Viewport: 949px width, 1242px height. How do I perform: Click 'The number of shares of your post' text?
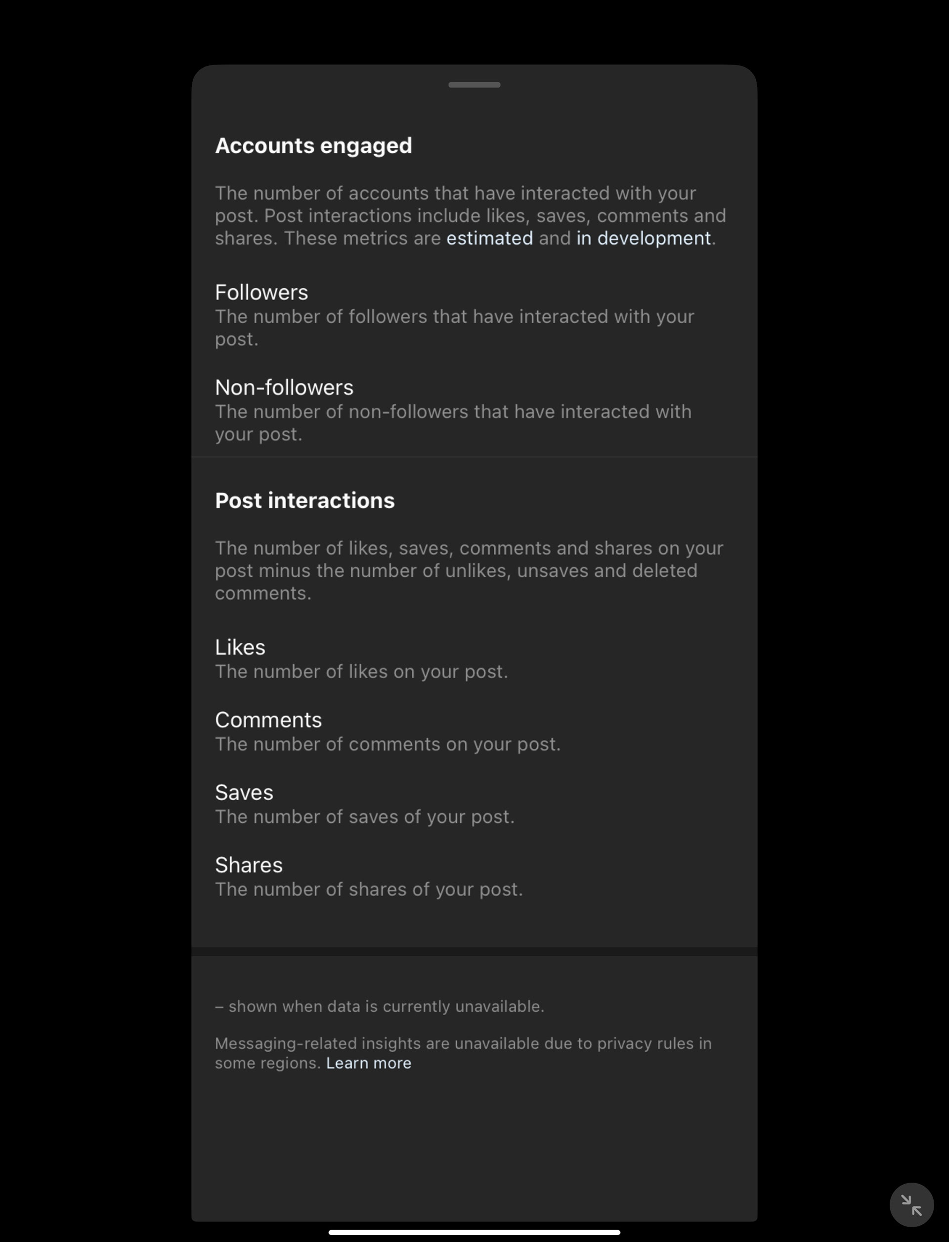[x=368, y=889]
